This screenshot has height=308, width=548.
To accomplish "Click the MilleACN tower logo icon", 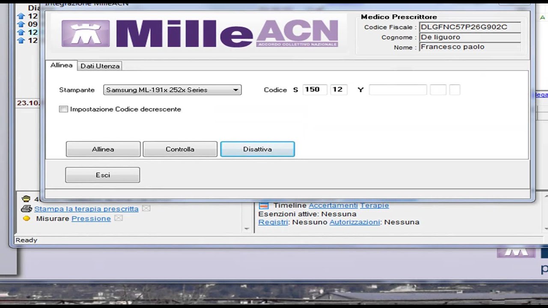I will 86,33.
